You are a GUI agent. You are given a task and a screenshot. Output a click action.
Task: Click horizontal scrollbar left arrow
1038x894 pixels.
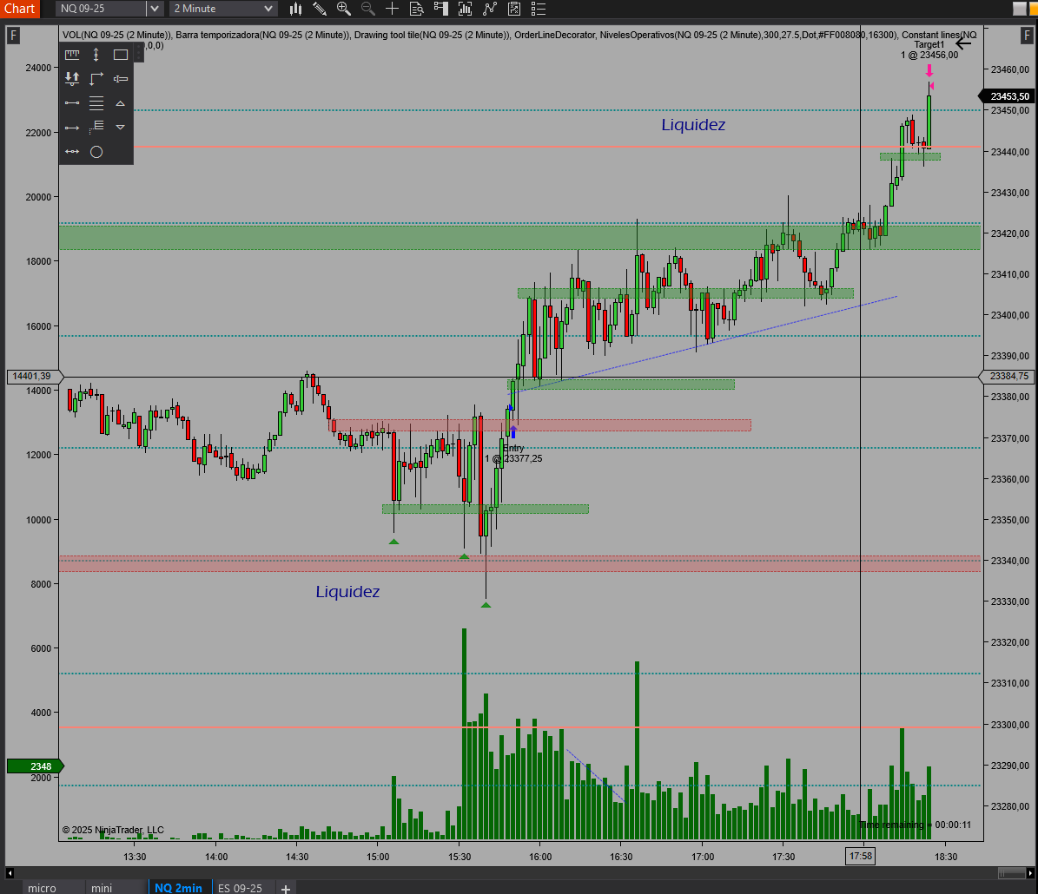pos(10,873)
